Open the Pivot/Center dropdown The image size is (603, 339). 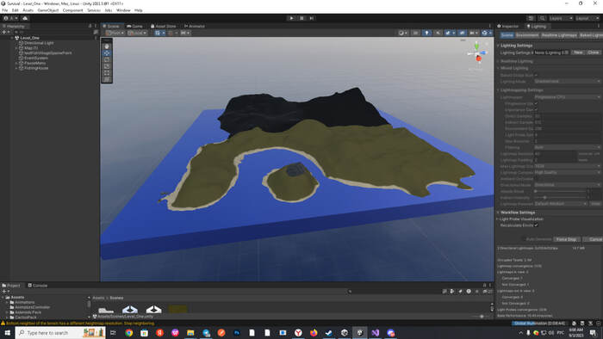[x=115, y=33]
